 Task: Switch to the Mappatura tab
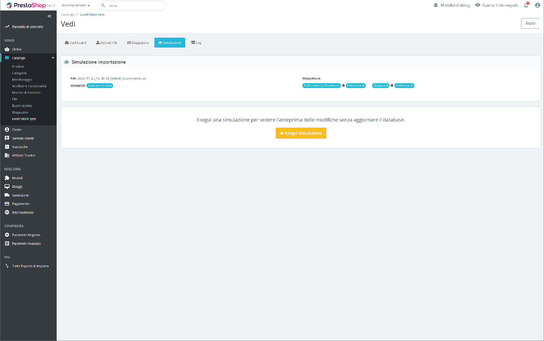point(138,43)
